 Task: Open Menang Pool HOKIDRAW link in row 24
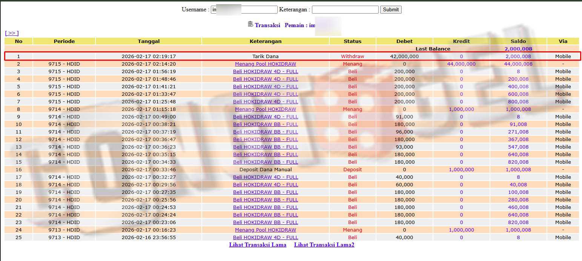[x=265, y=230]
